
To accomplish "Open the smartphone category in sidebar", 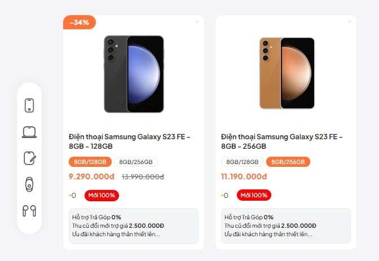I will 29,105.
